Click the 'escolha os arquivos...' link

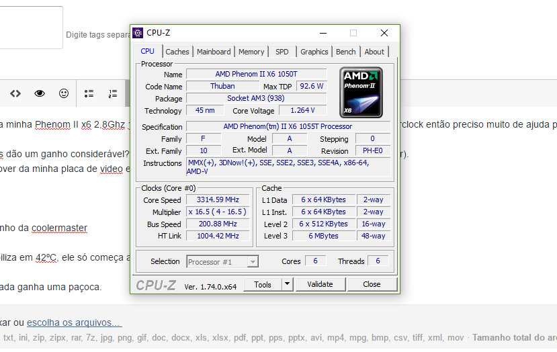coord(74,322)
